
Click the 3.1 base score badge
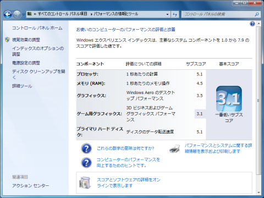pyautogui.click(x=229, y=98)
